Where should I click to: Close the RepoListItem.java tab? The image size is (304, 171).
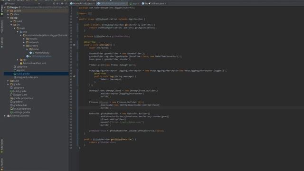click(165, 3)
